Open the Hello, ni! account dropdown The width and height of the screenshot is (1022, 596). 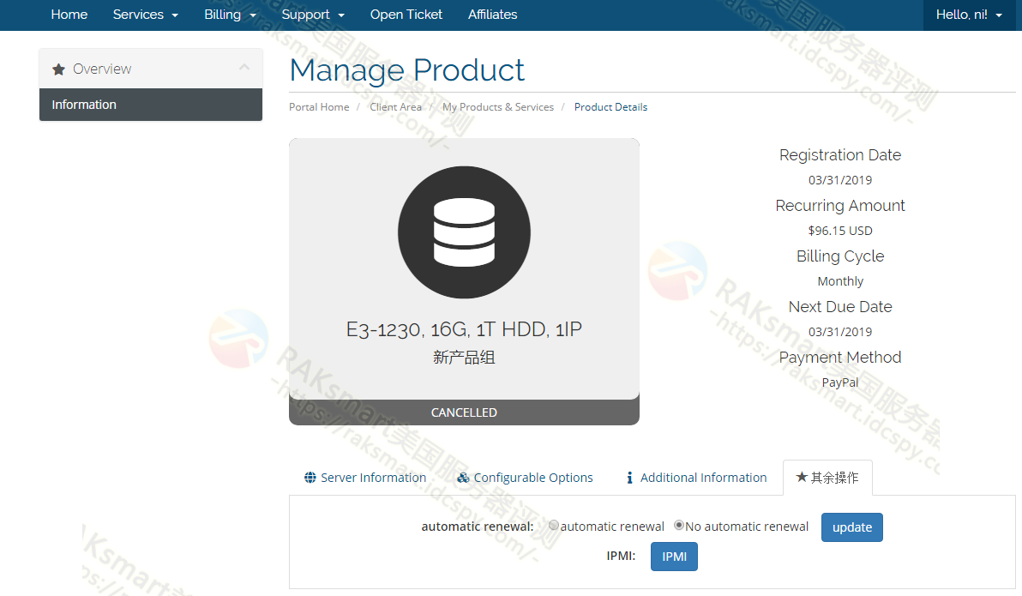click(x=969, y=15)
